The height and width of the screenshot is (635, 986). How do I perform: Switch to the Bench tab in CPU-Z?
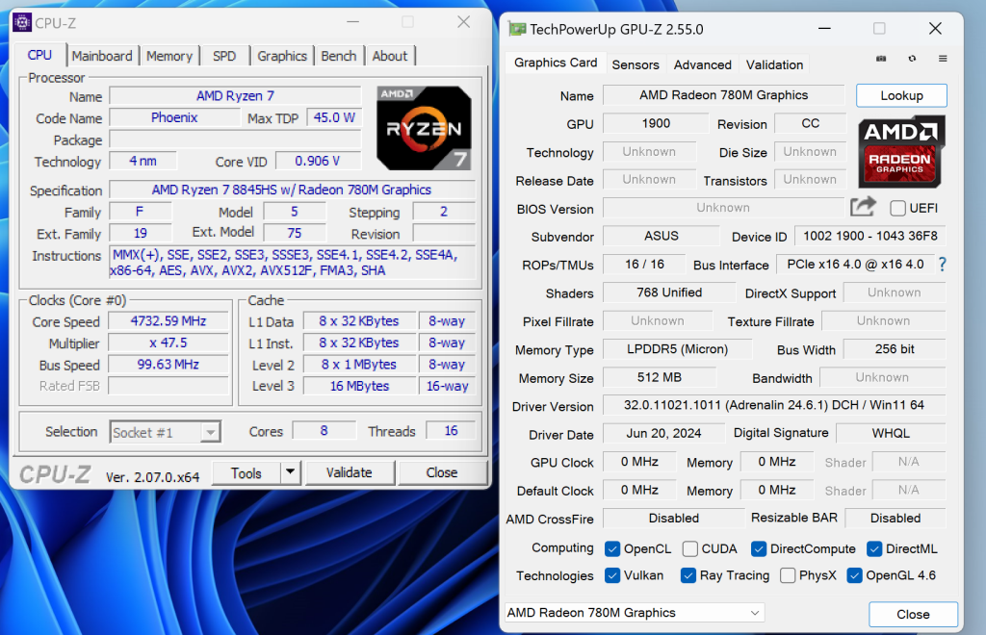[x=338, y=56]
